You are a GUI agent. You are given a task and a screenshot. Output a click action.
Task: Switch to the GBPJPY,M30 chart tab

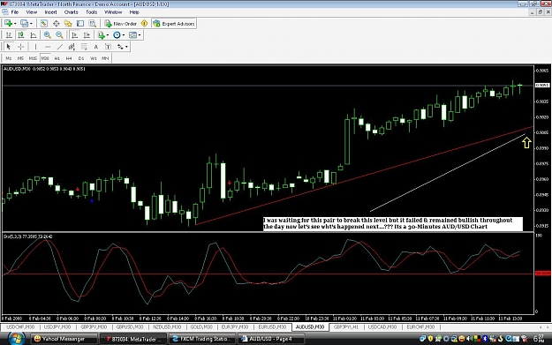[x=94, y=327]
